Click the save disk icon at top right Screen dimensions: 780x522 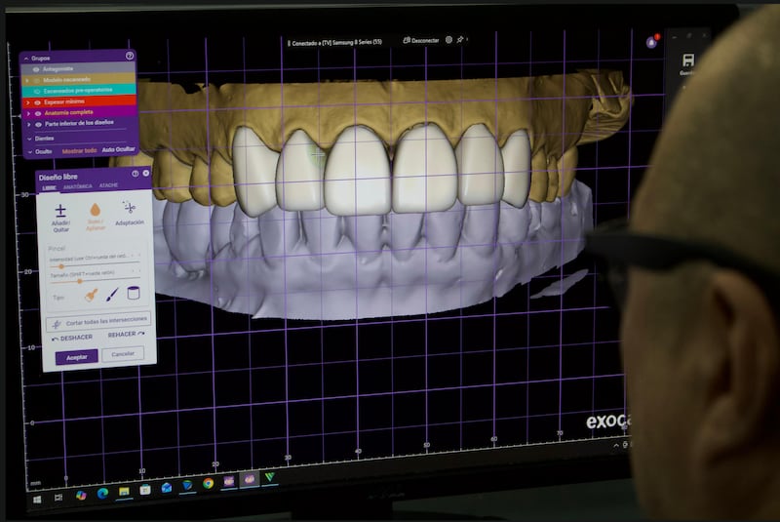pos(688,60)
